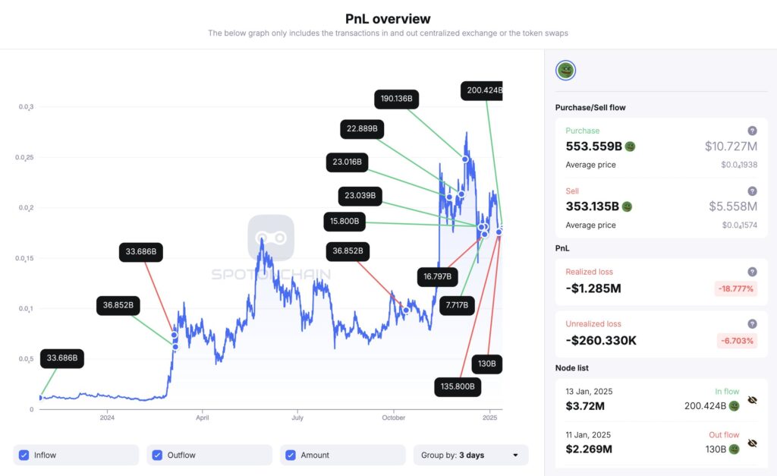Click the 190.136B chart label
This screenshot has height=476, width=777.
[398, 99]
